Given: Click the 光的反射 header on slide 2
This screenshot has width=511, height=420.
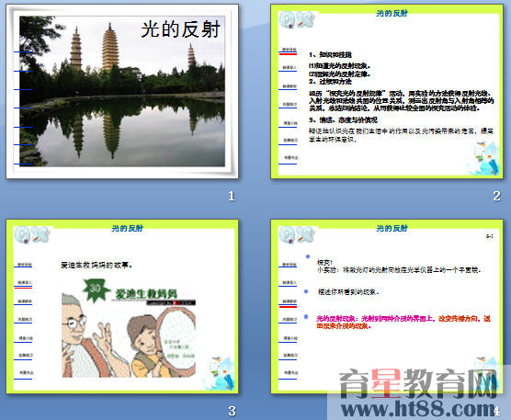Looking at the screenshot, I should pos(392,13).
